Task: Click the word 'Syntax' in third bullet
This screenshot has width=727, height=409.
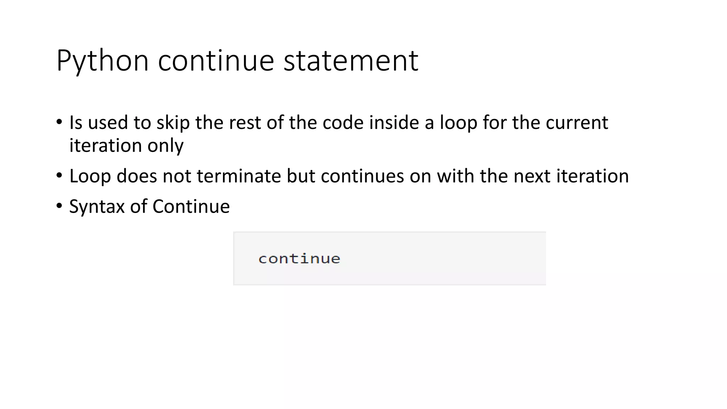Action: click(97, 206)
